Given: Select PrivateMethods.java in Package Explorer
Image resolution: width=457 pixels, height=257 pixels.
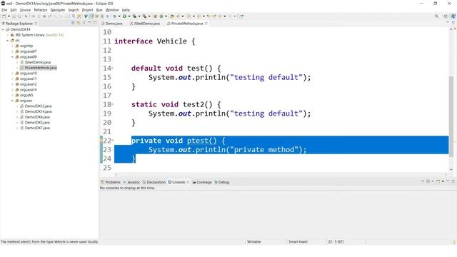Looking at the screenshot, I should click(41, 68).
